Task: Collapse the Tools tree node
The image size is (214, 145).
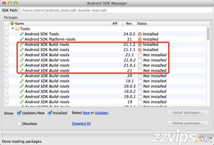Action: pos(13,28)
